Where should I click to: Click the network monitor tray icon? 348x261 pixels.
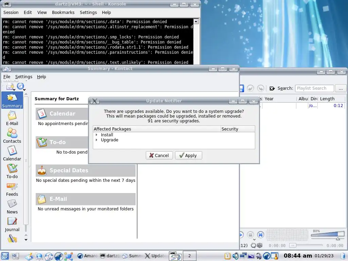click(243, 256)
